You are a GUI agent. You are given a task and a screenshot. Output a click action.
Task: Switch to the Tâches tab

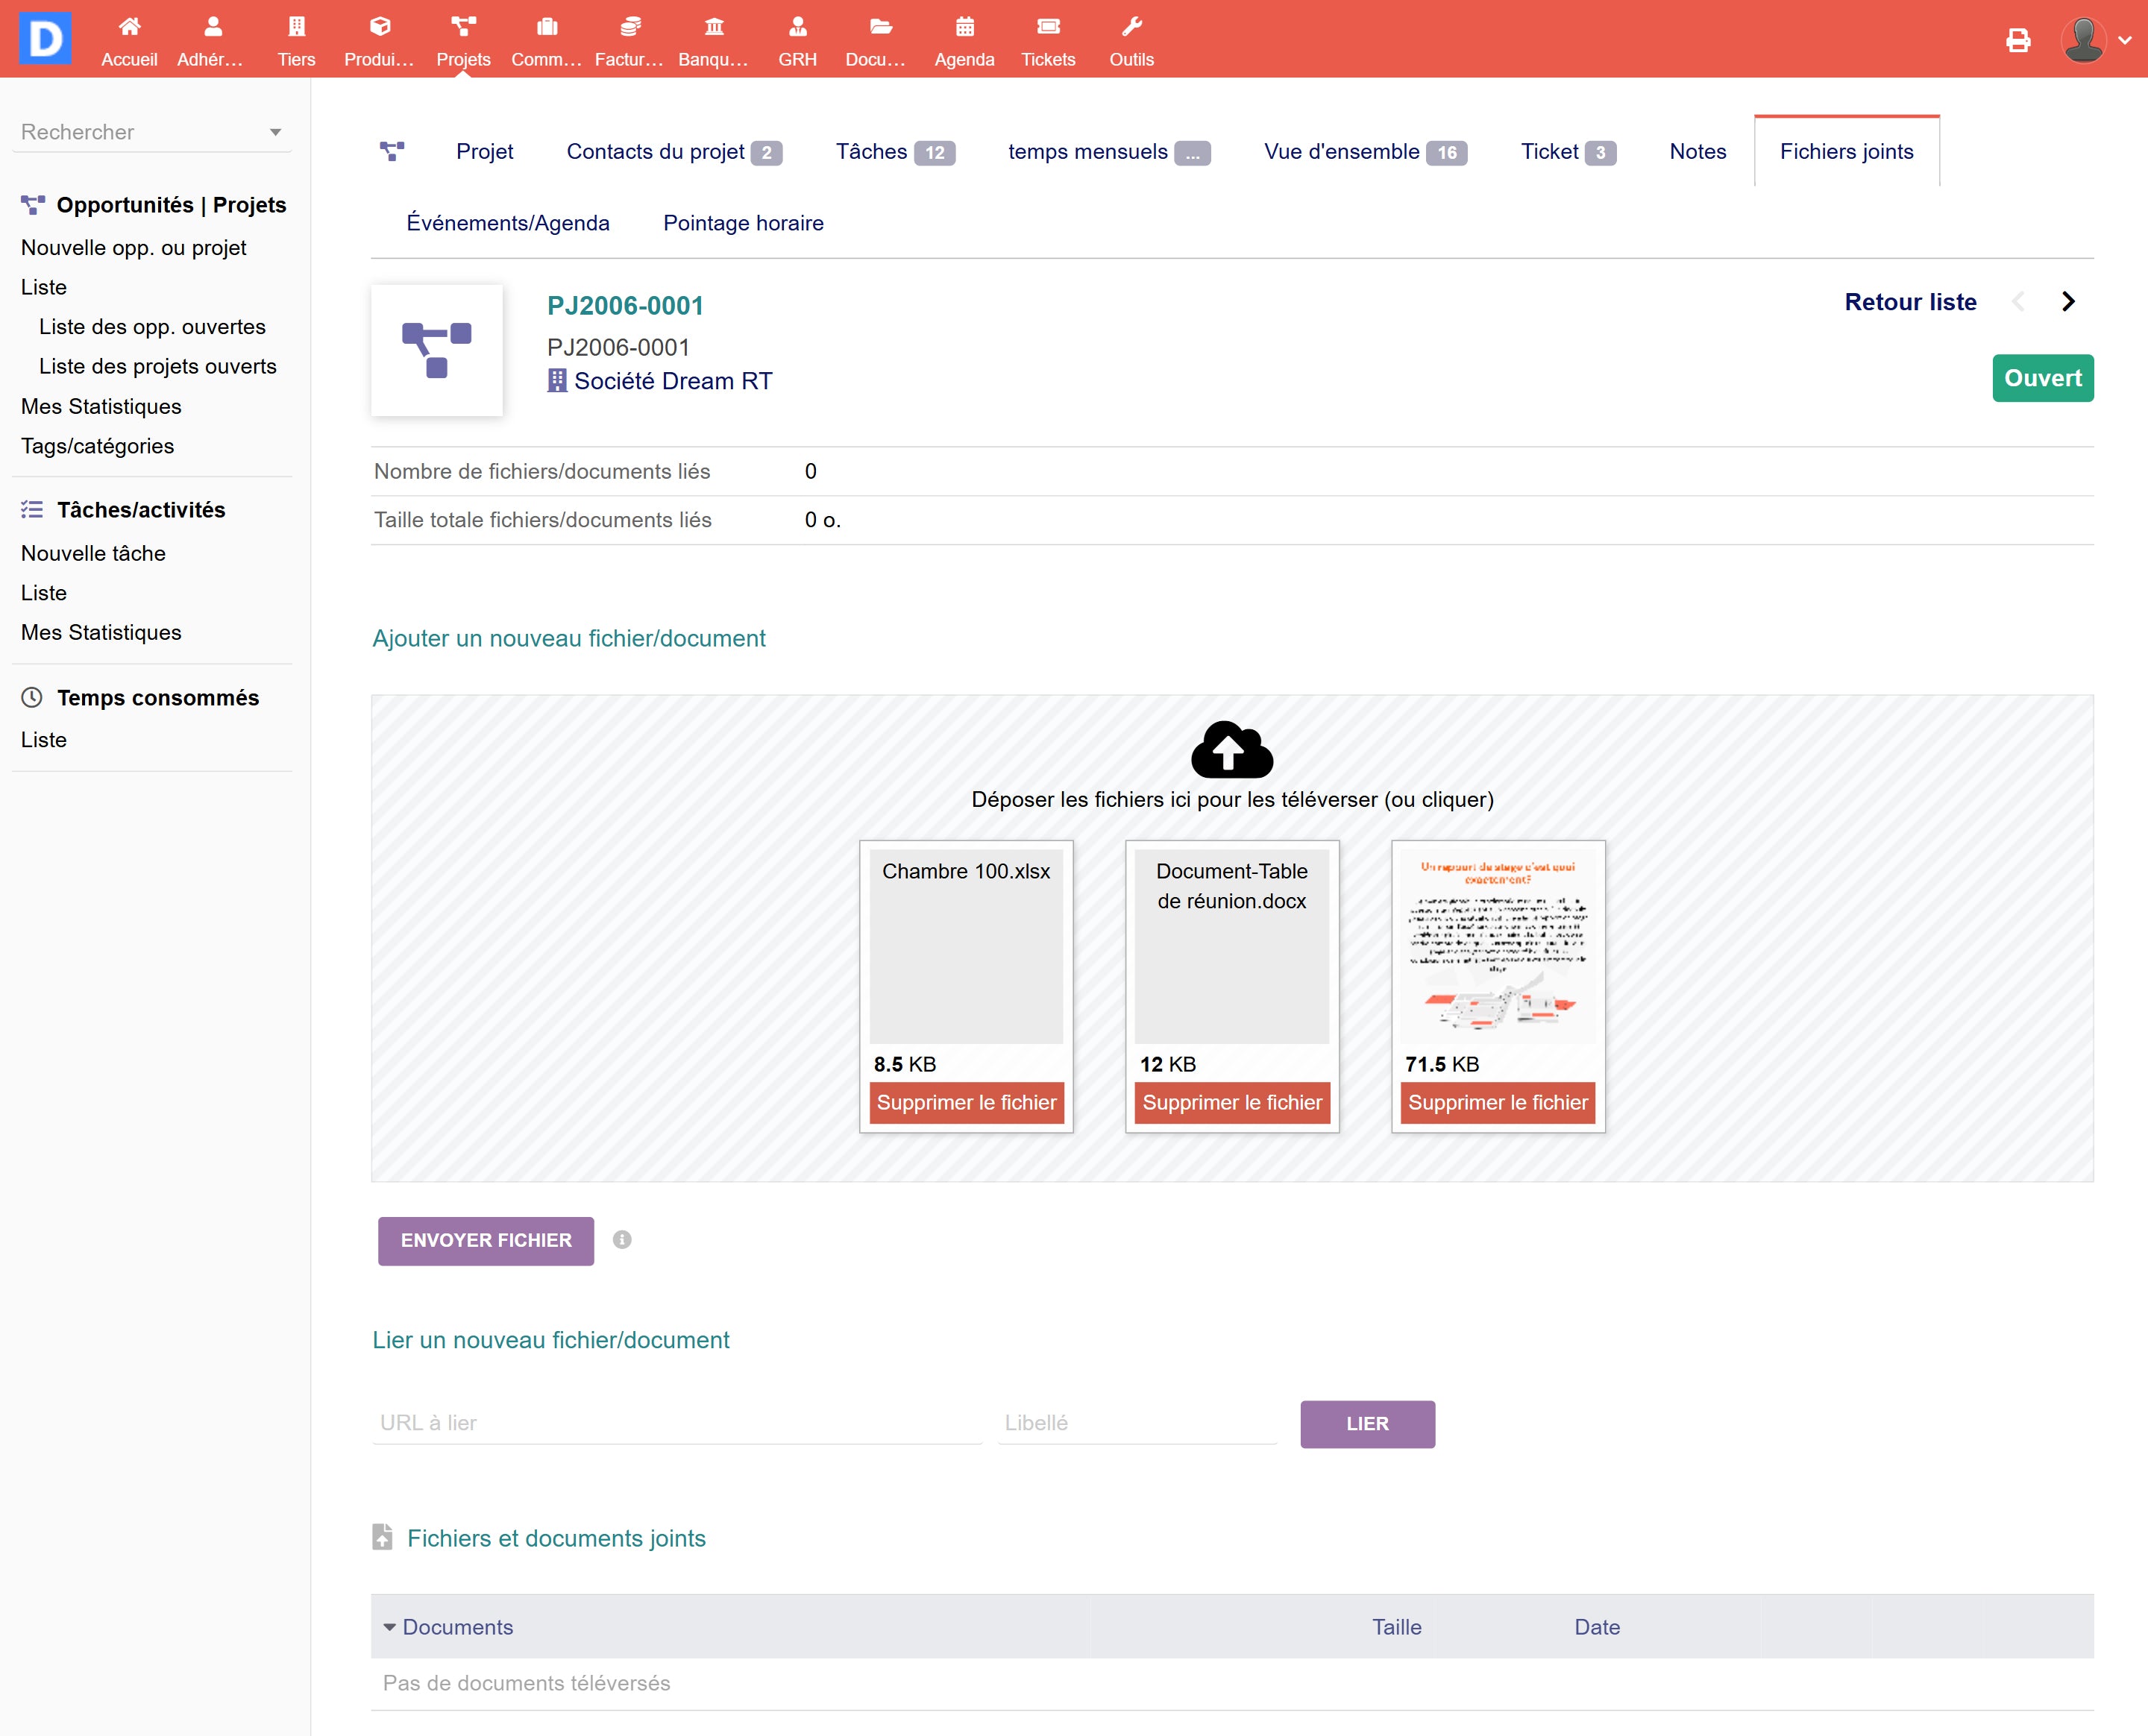872,152
